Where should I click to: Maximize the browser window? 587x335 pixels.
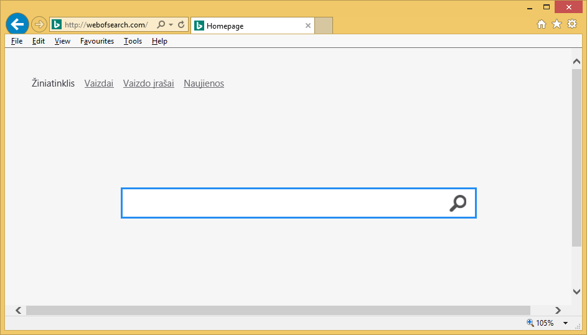546,7
